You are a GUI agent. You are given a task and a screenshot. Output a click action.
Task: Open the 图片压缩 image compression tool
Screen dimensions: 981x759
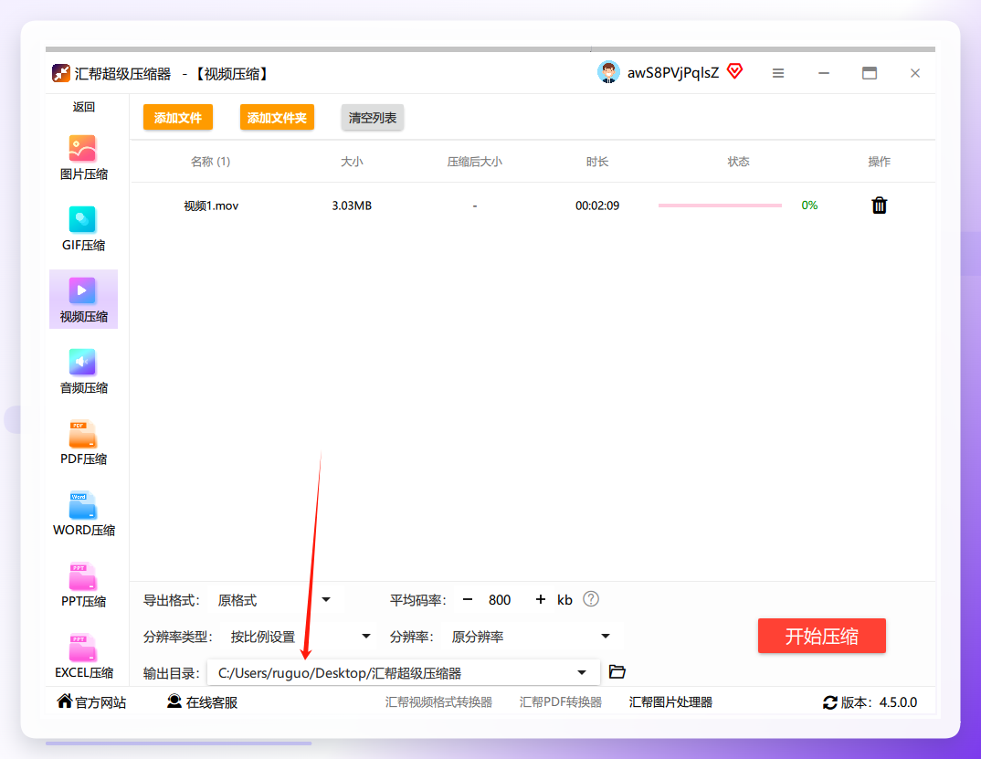83,158
